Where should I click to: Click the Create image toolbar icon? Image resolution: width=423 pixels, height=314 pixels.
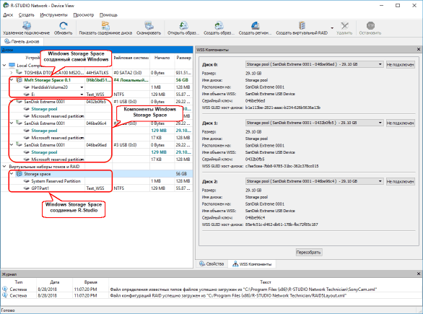coord(219,26)
